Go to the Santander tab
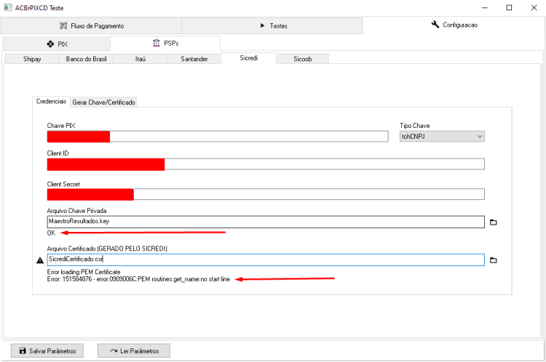 tap(194, 59)
